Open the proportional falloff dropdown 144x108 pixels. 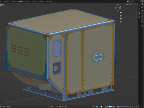[68, 106]
